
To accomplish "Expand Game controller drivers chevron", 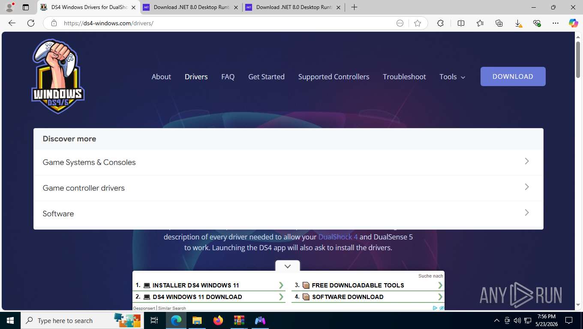I will 527,187.
